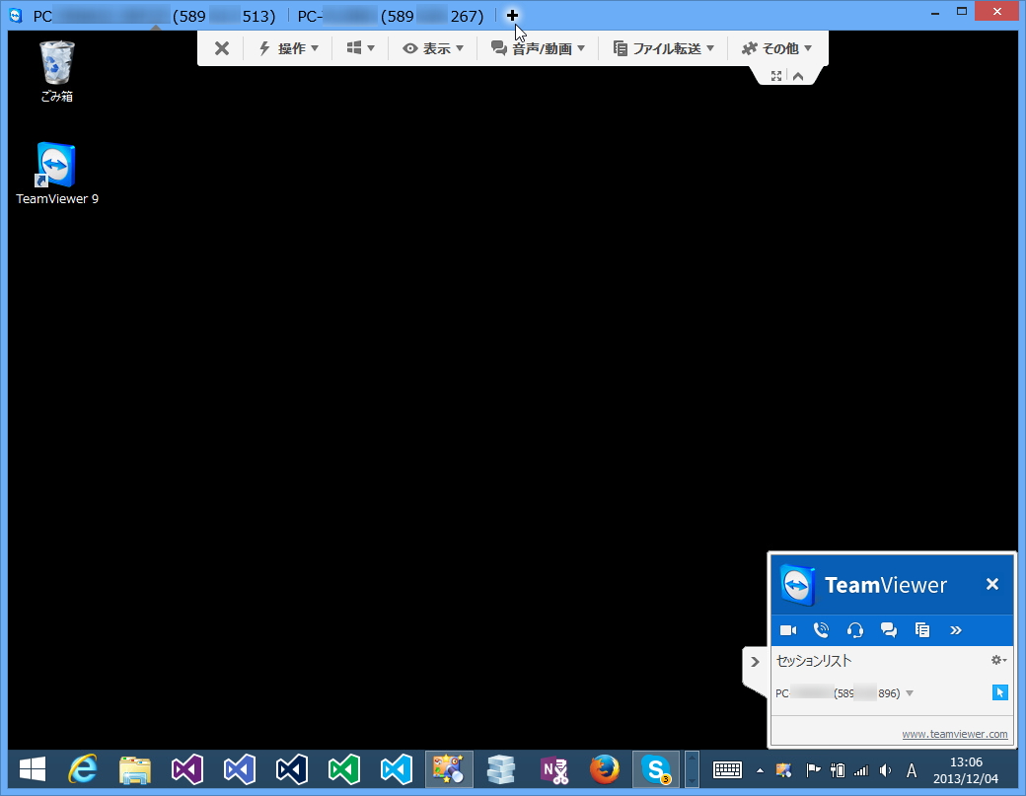
Task: Switch to the session tab ending in 513
Action: click(x=155, y=16)
